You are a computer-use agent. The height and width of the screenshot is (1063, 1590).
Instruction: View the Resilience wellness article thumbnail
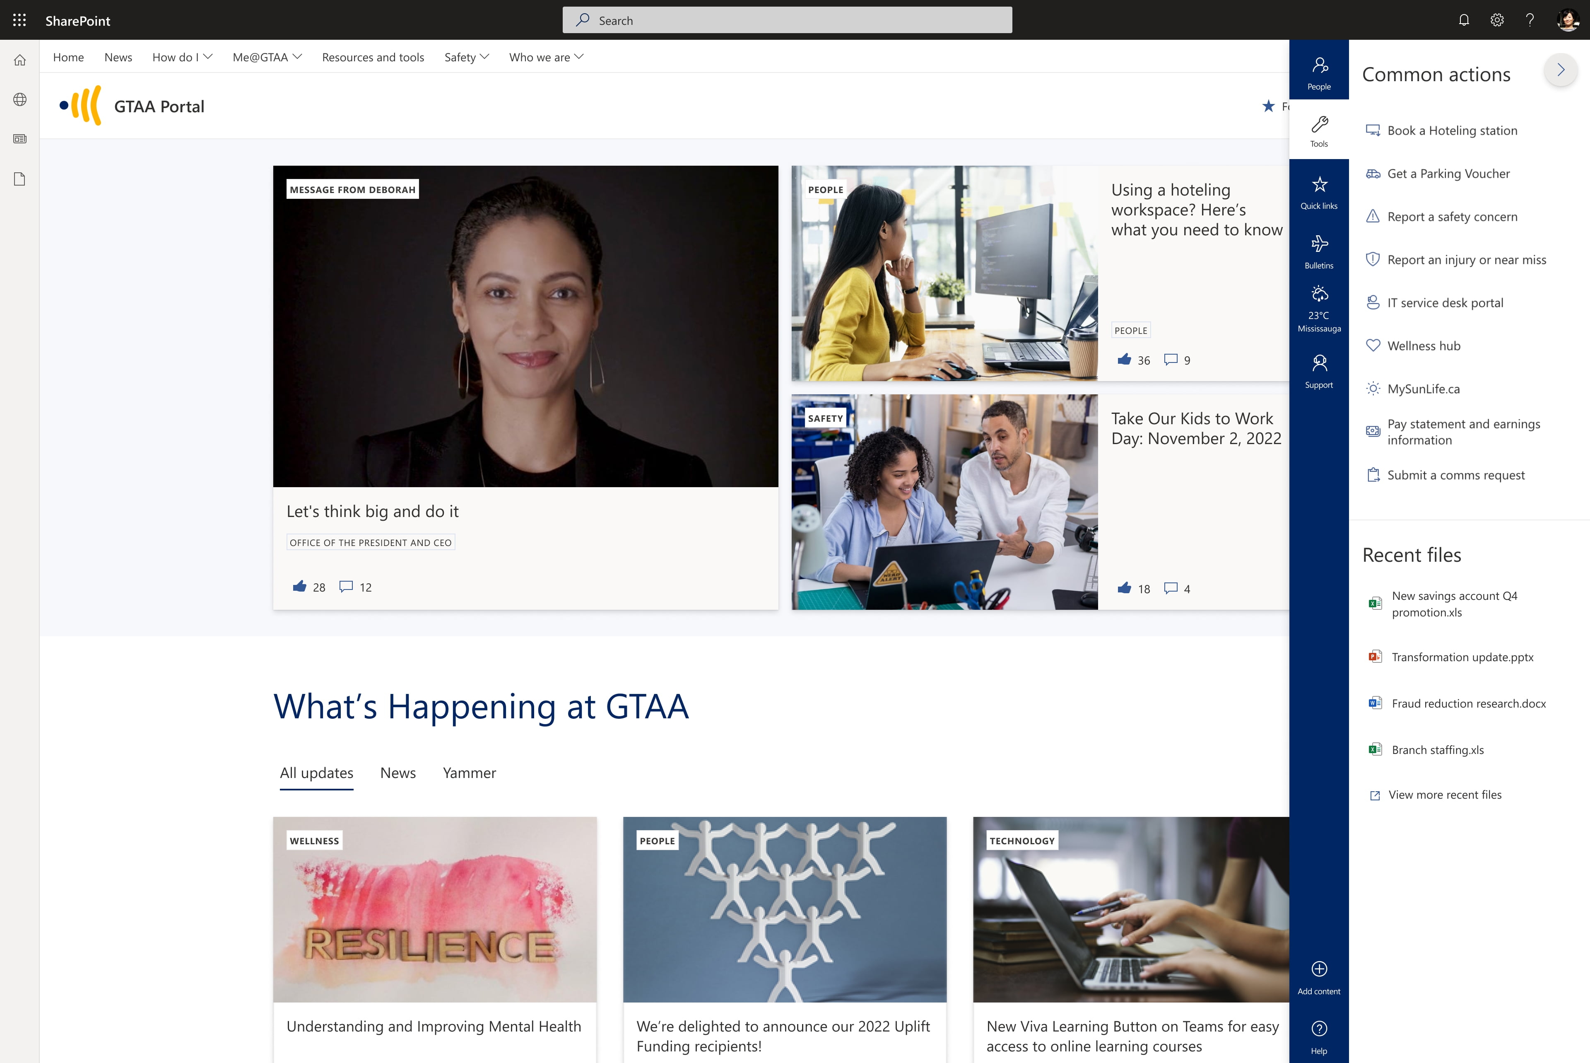[434, 908]
